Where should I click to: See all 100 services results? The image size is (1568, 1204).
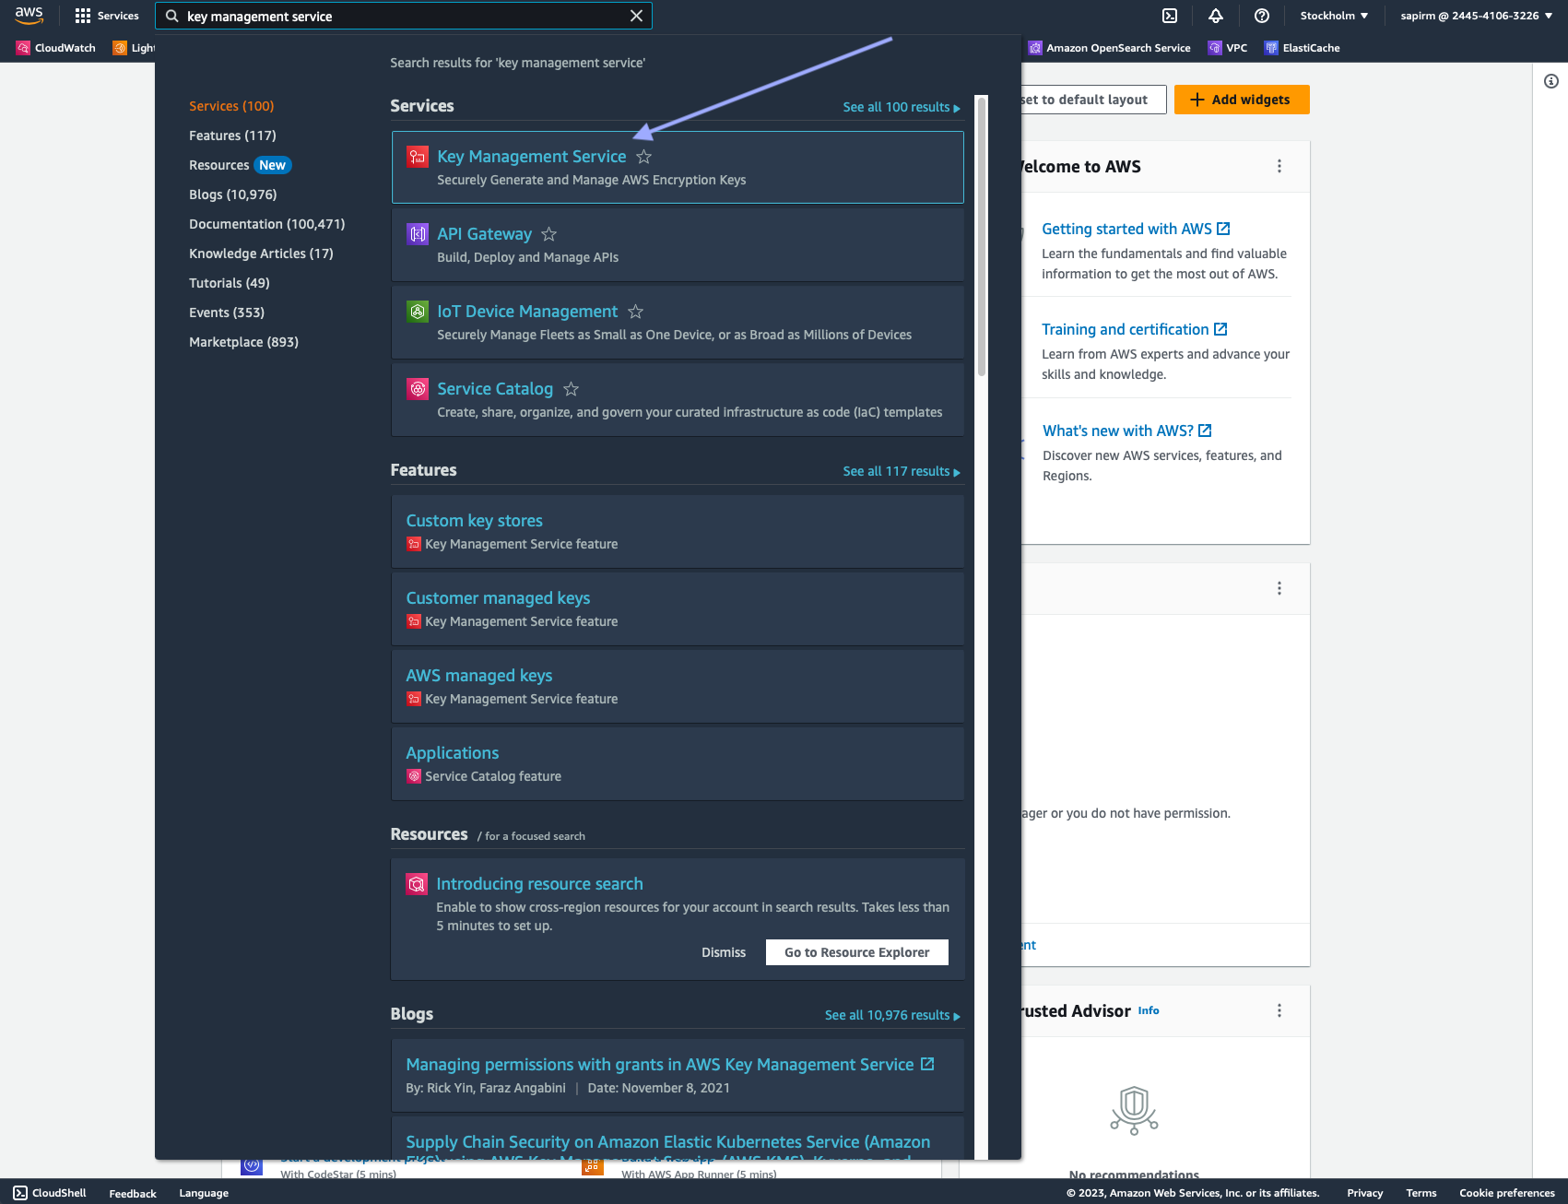coord(902,107)
